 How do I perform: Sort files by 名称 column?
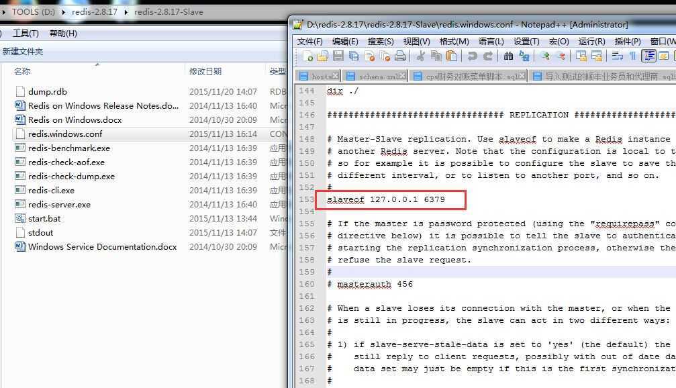point(22,71)
